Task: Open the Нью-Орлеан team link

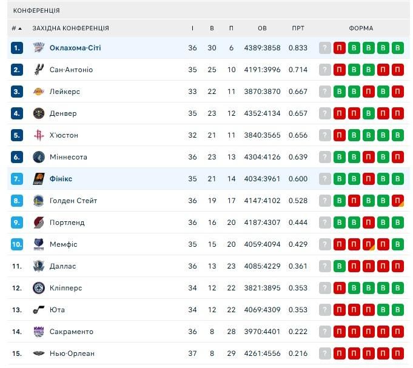Action: (72, 353)
